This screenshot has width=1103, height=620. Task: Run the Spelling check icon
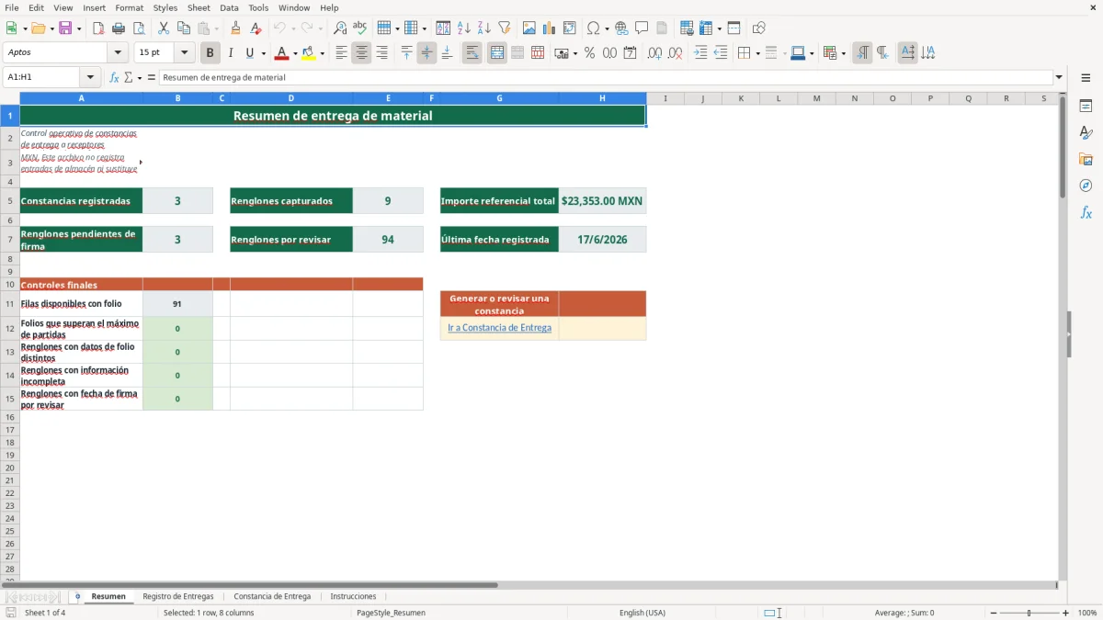point(360,28)
